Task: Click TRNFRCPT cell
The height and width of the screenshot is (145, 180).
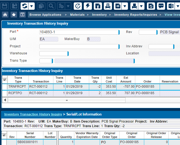Action: pos(18,87)
